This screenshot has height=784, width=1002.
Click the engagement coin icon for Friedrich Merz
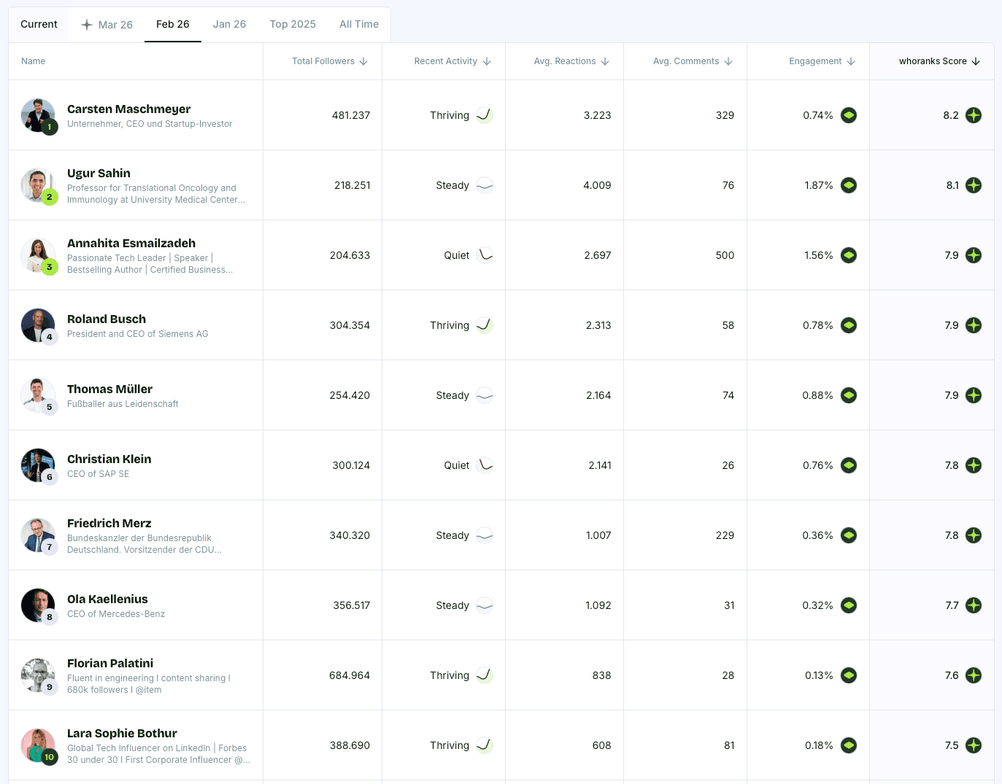[x=849, y=535]
